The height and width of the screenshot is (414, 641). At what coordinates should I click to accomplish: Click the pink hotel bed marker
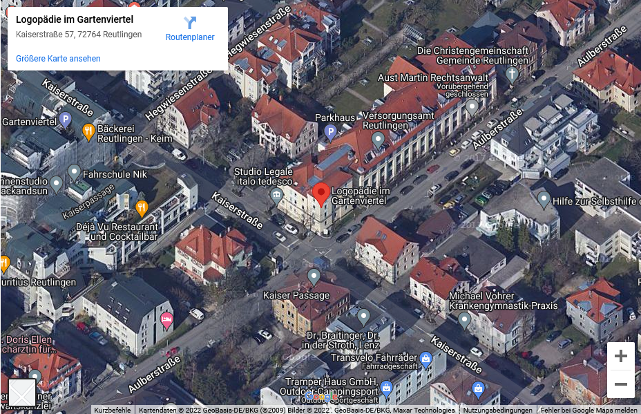pyautogui.click(x=166, y=320)
